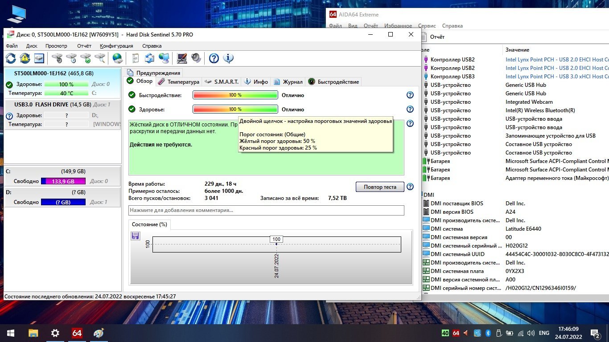Click the 40 °C temperature bar in left panel

coord(66,93)
